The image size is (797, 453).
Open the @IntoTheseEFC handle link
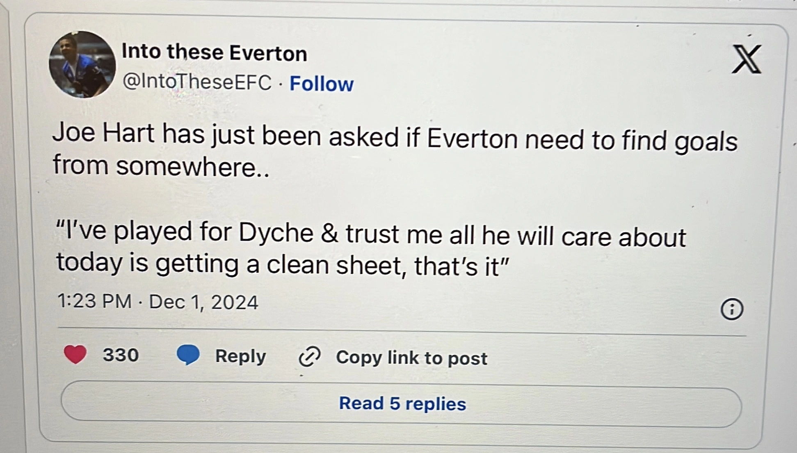coord(197,82)
